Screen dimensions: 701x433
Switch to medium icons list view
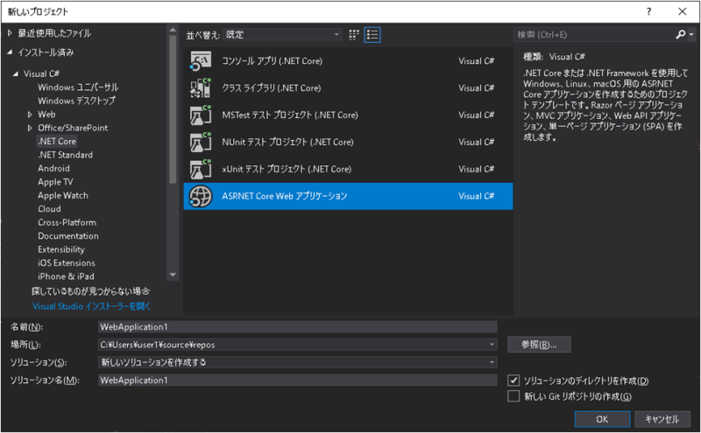[372, 35]
